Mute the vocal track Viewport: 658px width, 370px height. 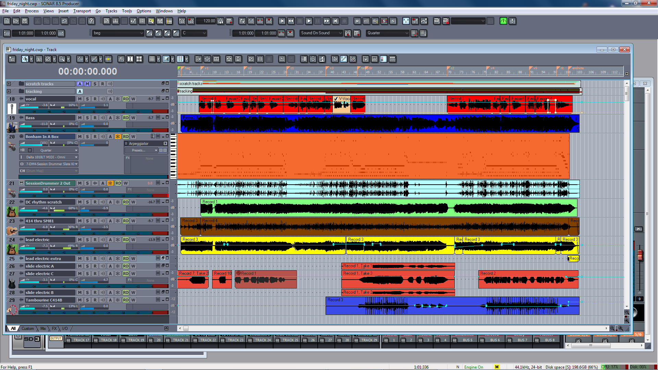pyautogui.click(x=80, y=99)
